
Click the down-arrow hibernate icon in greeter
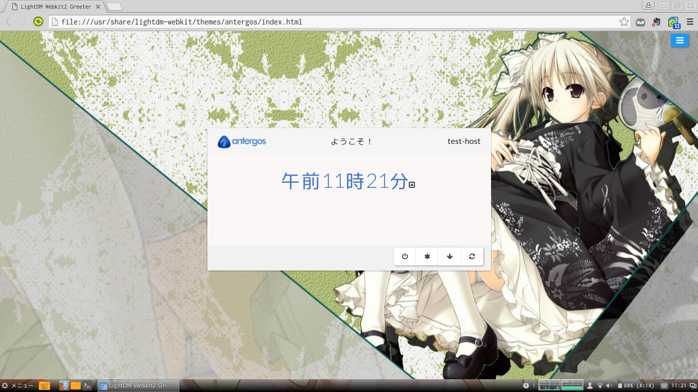(450, 256)
